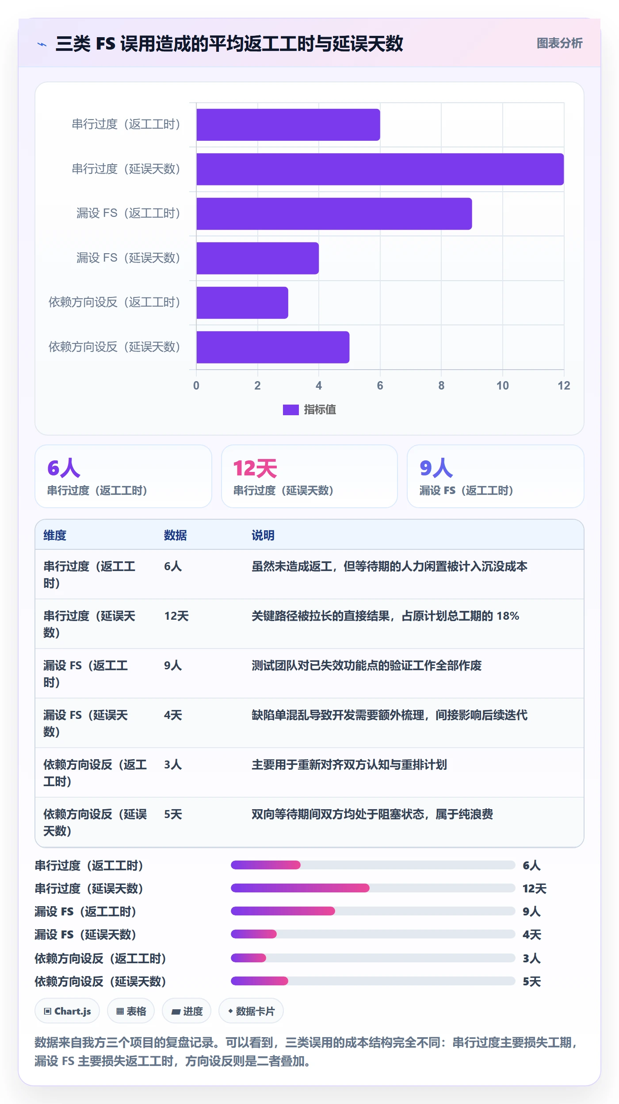619x1104 pixels.
Task: Click the 图表分析 label in header
Action: (x=559, y=43)
